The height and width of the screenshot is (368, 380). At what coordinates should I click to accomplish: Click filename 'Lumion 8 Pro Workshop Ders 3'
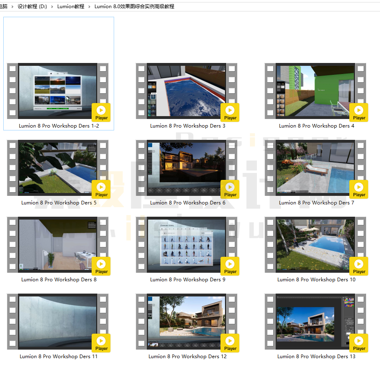click(x=188, y=126)
